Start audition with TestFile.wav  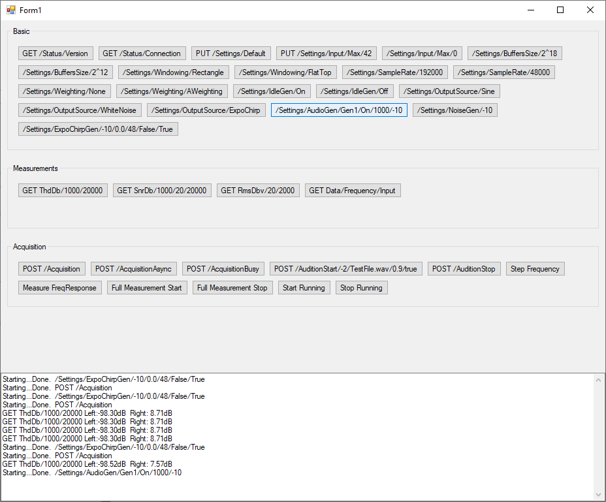[346, 268]
